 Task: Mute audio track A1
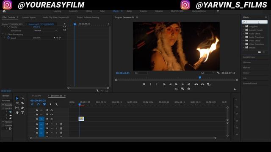coord(52,124)
